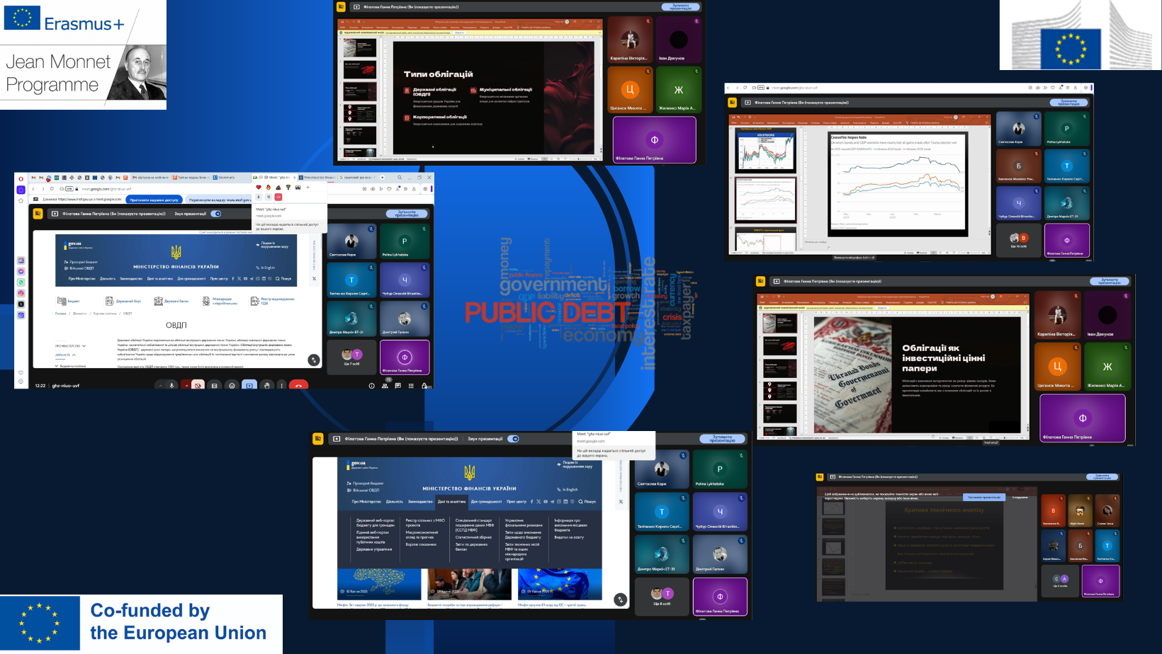Click yellow camera-off icon in ministry menu Meet
Image resolution: width=1162 pixels, height=654 pixels.
[317, 439]
